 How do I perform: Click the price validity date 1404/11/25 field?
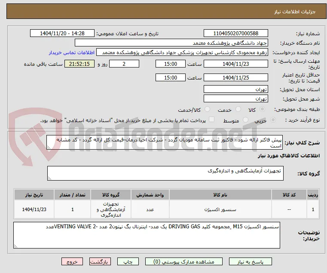[x=235, y=78]
